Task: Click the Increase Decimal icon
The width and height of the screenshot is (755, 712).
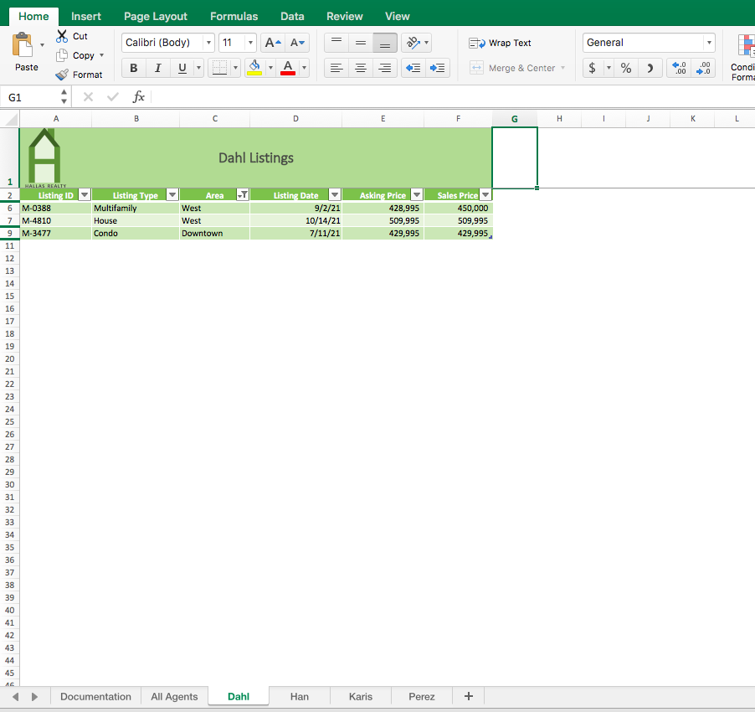Action: pyautogui.click(x=678, y=68)
